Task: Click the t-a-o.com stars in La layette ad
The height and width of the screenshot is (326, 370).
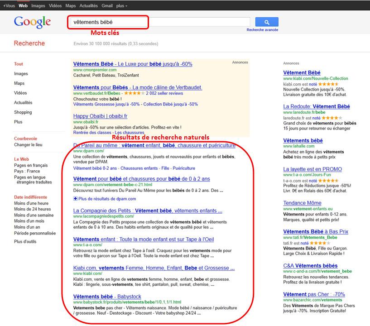Action: tap(328, 181)
